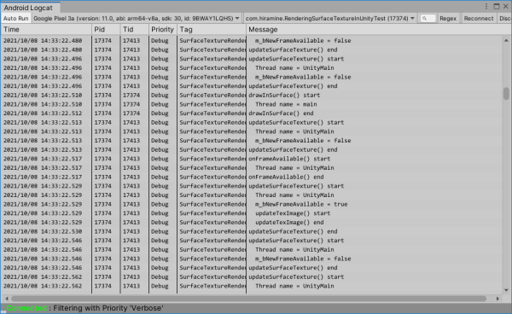Click the search magnifier icon
Image resolution: width=512 pixels, height=314 pixels.
(424, 19)
